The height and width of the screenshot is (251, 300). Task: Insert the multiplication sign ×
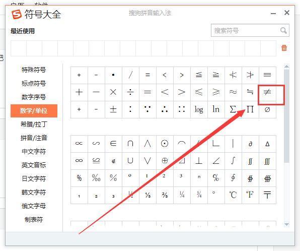(113, 92)
